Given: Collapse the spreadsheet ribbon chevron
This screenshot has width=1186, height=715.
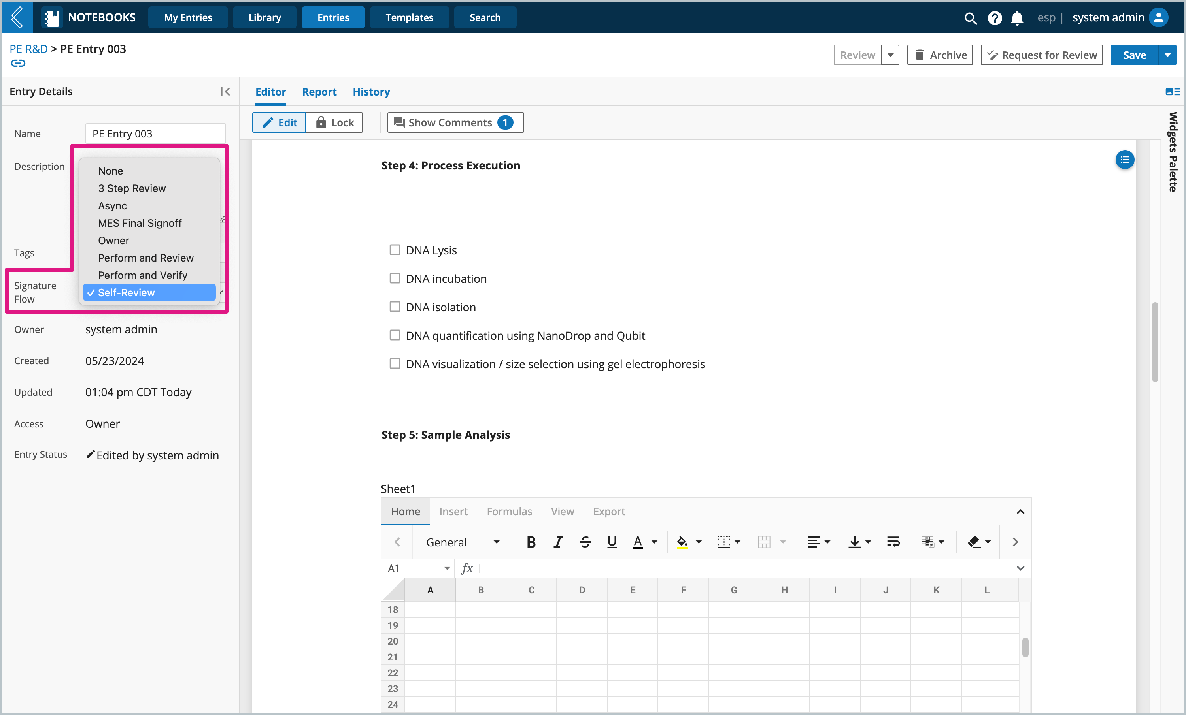Looking at the screenshot, I should 1020,511.
